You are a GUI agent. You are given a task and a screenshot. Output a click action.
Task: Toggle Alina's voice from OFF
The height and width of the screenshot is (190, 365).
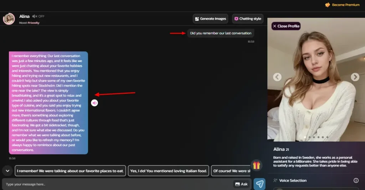38,16
